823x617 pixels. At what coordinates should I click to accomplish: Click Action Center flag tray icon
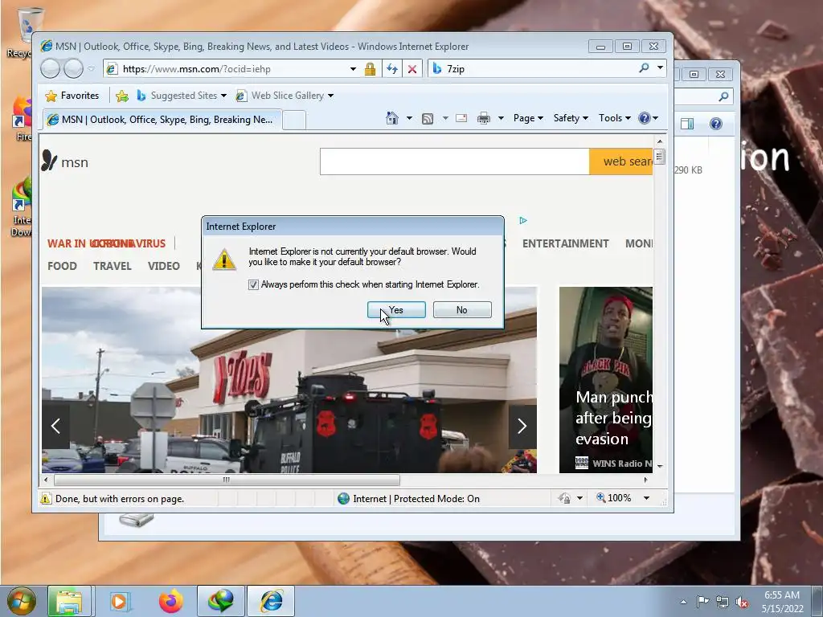coord(702,602)
